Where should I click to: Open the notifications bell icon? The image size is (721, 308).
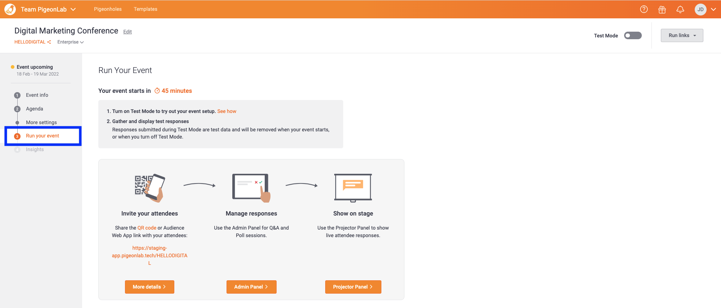(x=680, y=10)
